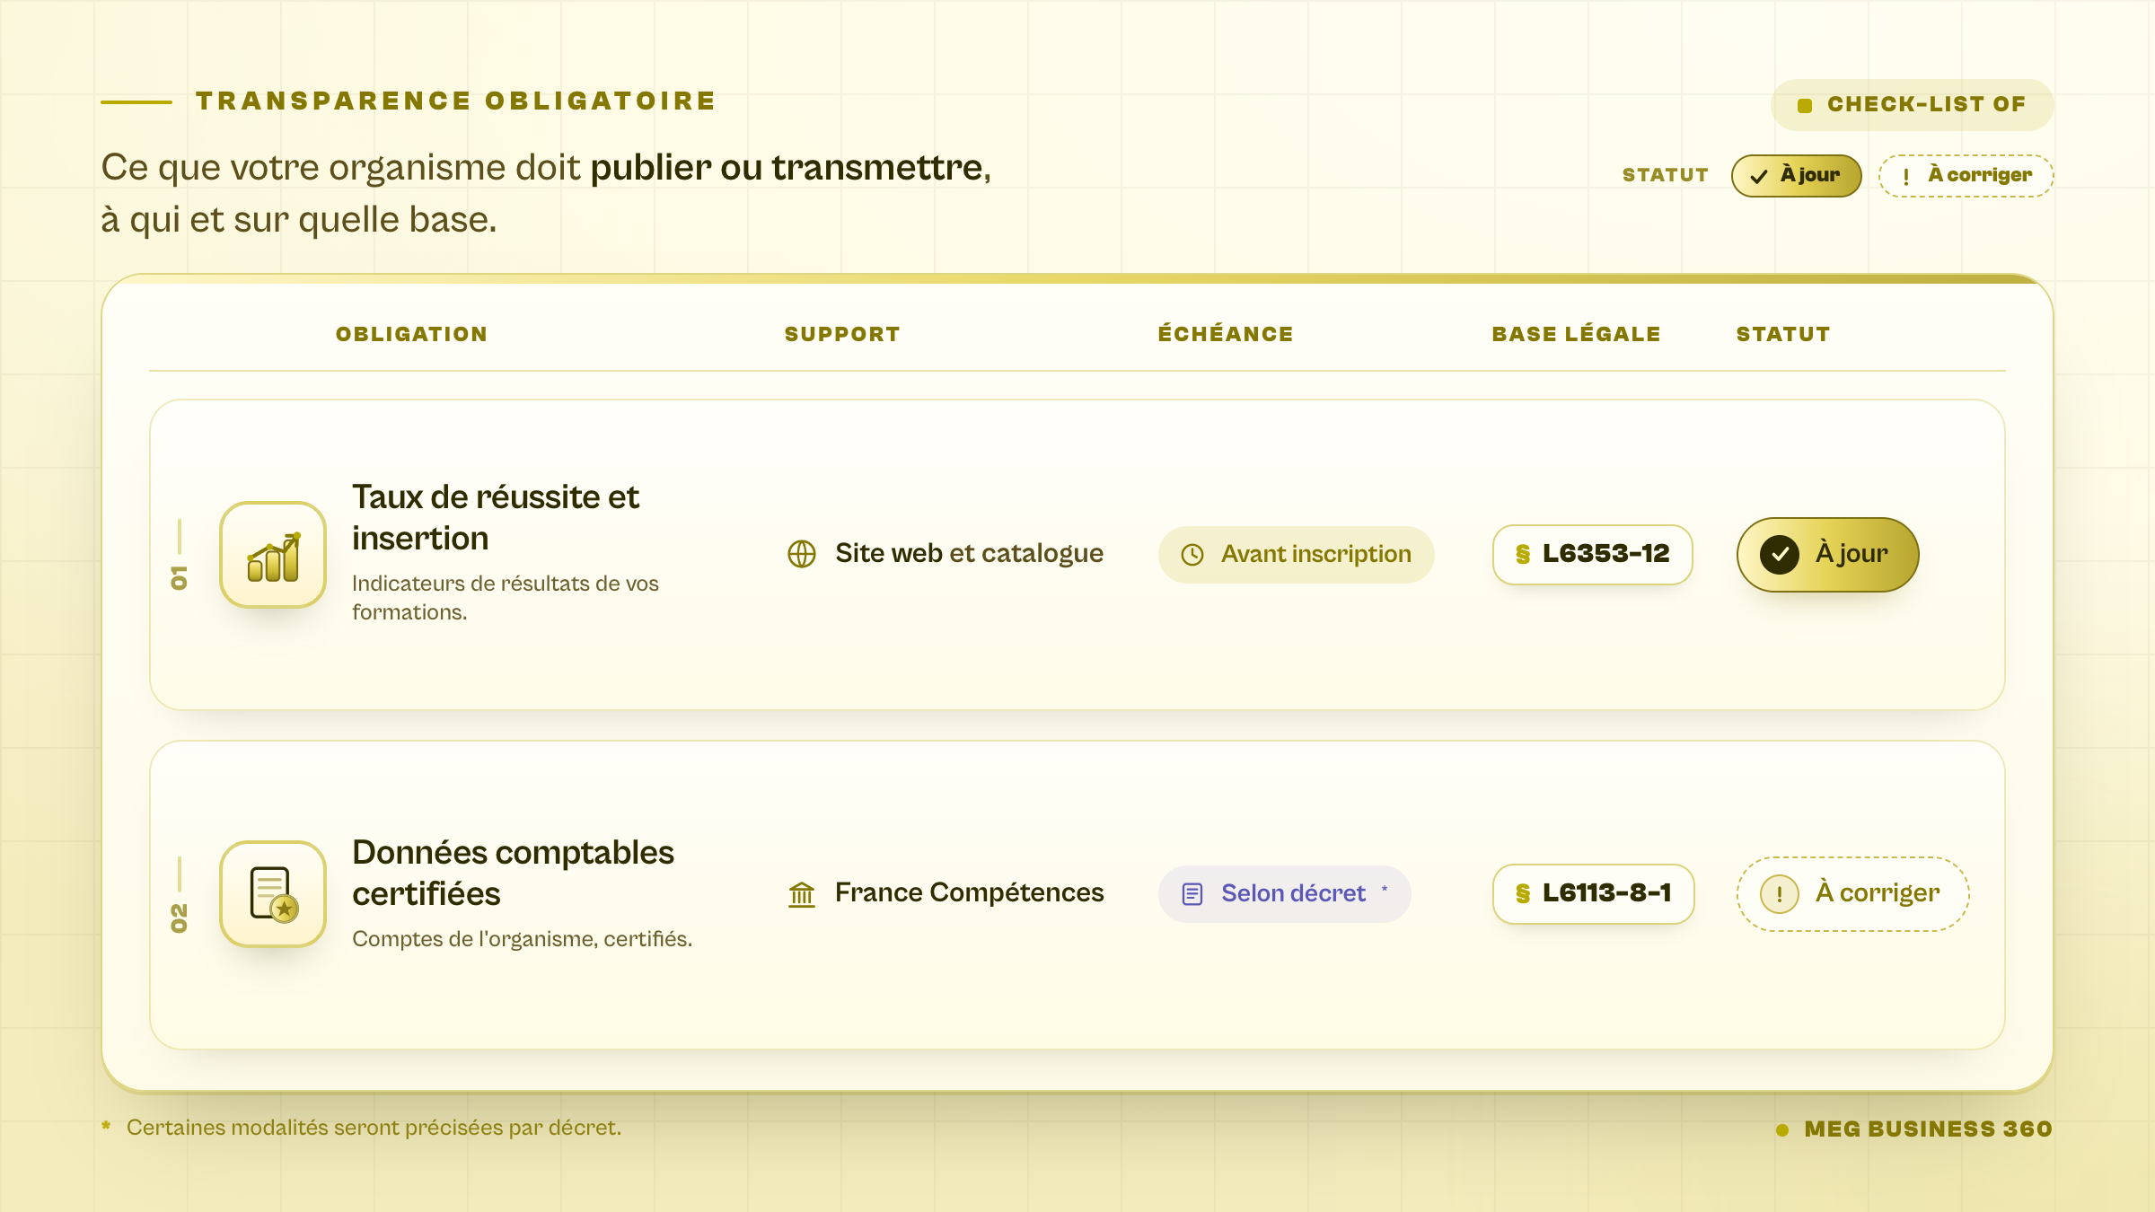Click the description Comptes de l'organisme, certifiés
The image size is (2155, 1212).
(x=522, y=939)
